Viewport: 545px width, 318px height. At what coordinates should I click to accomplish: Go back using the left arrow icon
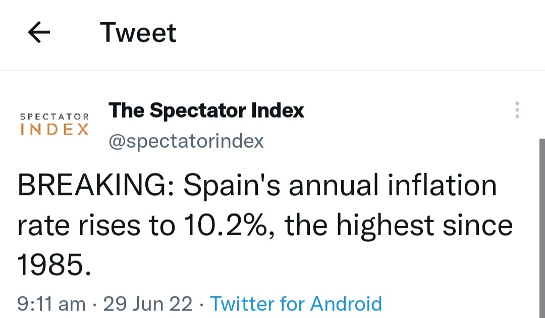(x=39, y=32)
